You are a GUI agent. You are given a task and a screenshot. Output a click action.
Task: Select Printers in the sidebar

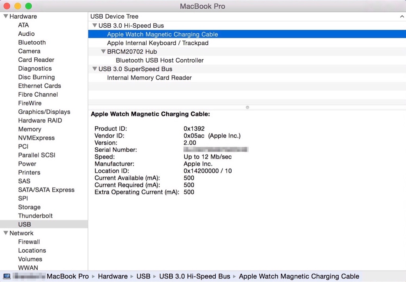click(x=29, y=173)
